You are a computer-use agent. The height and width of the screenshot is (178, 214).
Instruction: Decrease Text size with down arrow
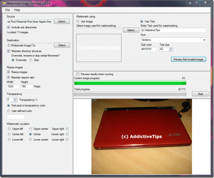(x=171, y=50)
